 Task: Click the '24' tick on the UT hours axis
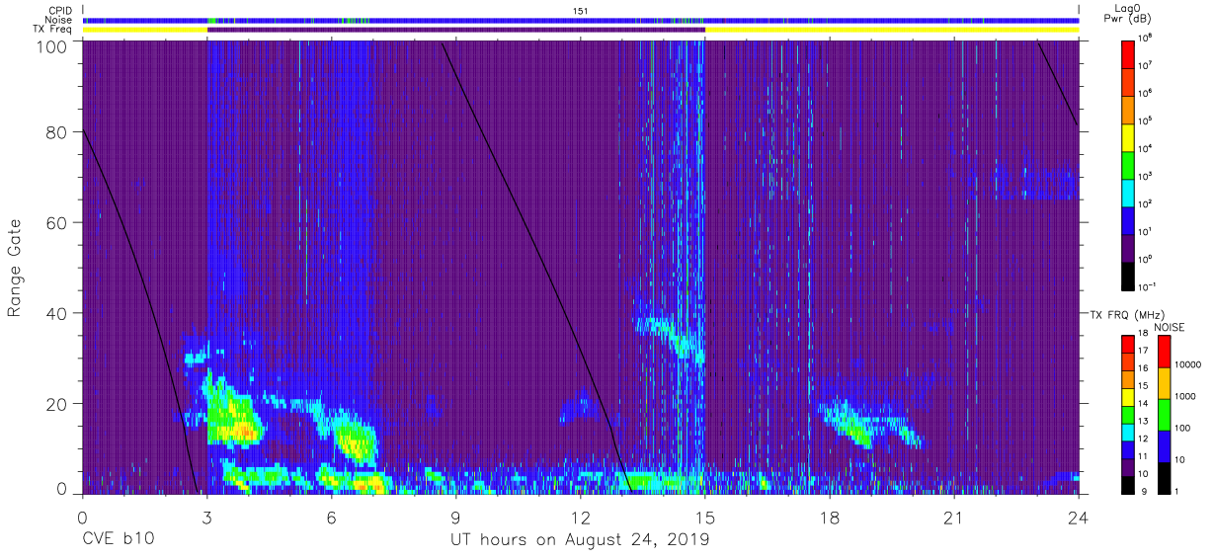1079,518
